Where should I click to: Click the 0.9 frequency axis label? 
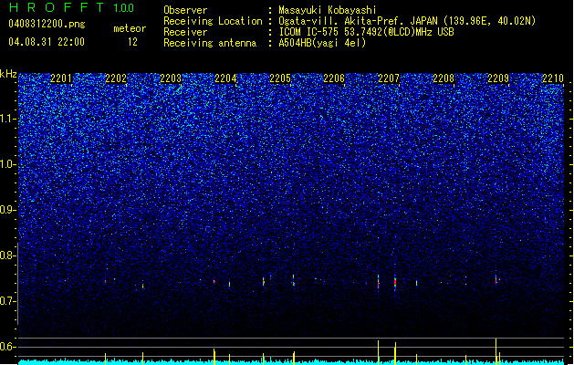pos(8,210)
